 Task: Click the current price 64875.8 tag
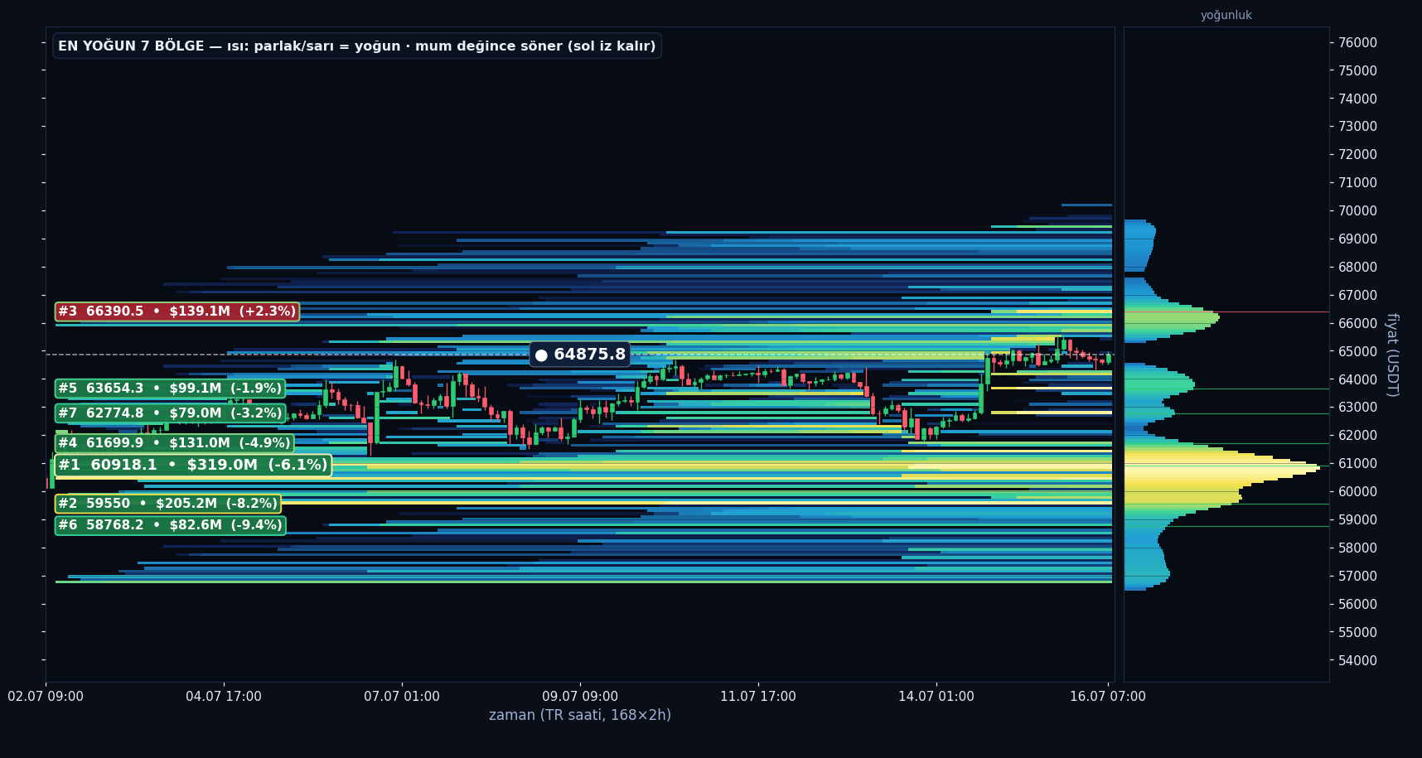[580, 355]
